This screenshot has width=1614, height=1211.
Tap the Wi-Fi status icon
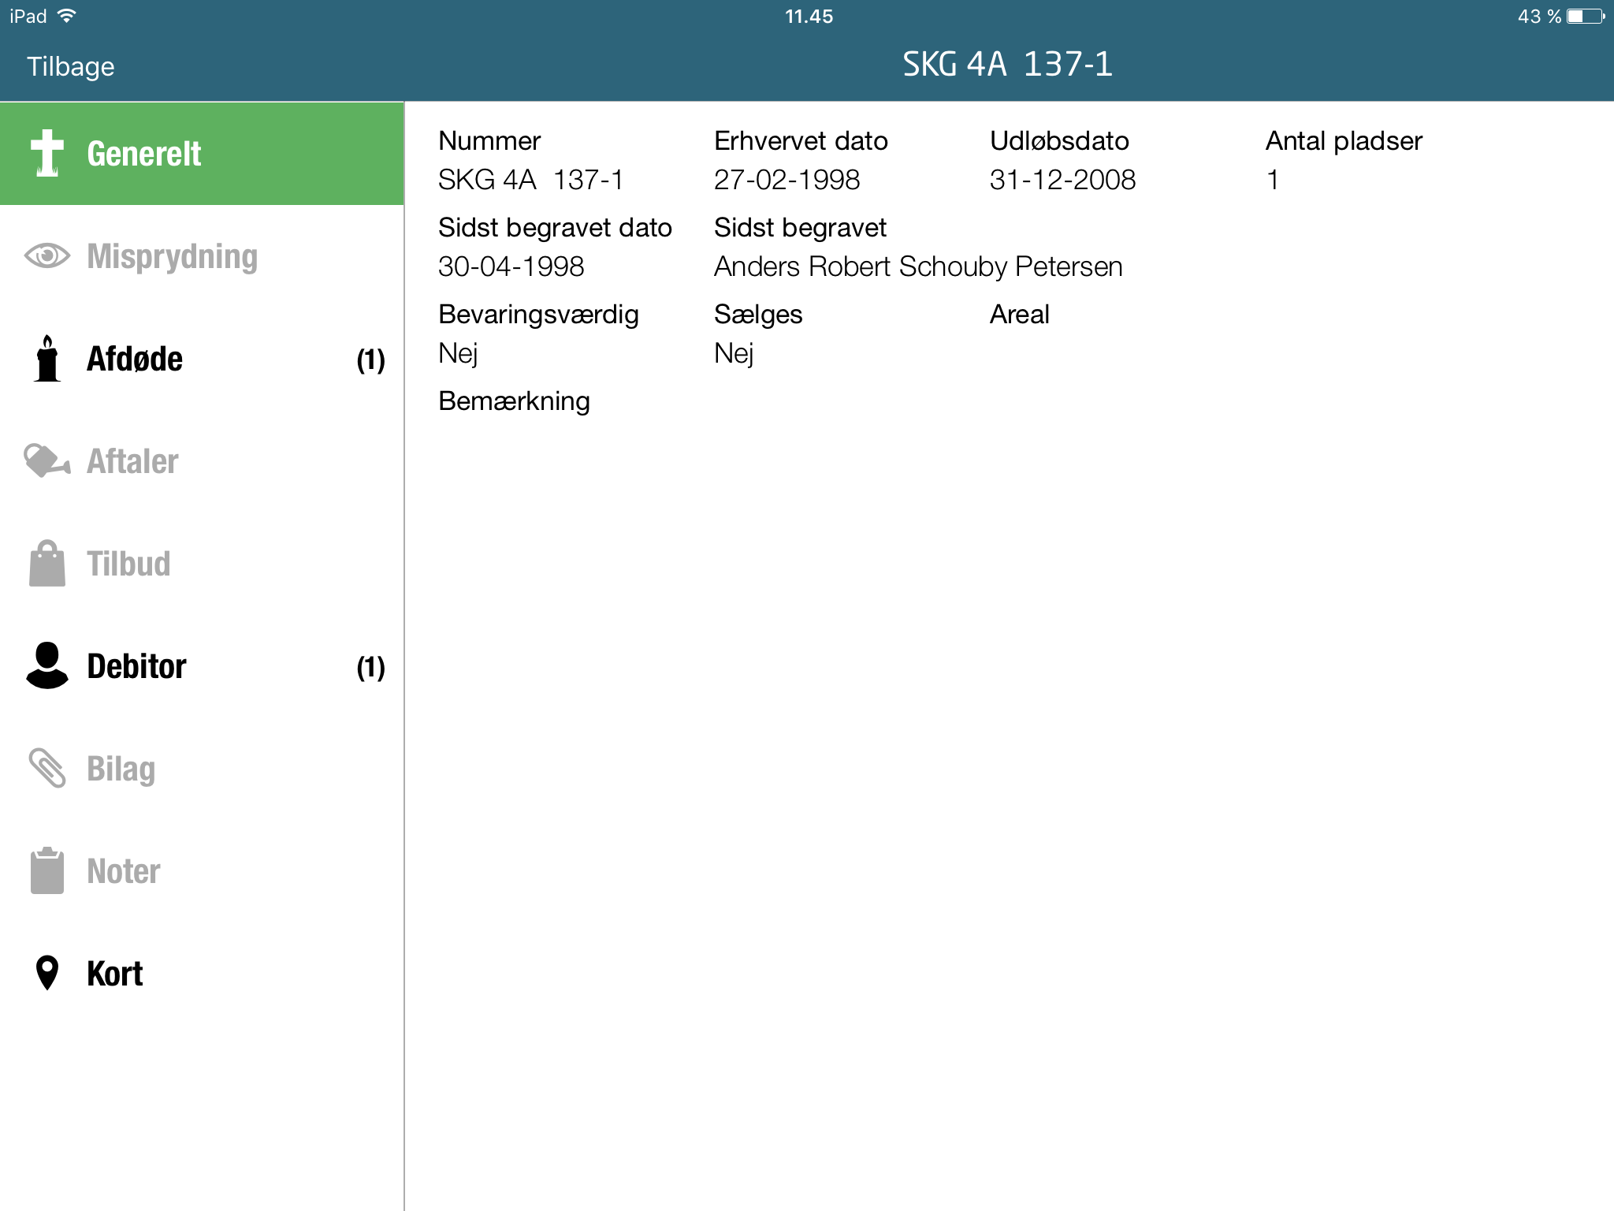[x=67, y=16]
